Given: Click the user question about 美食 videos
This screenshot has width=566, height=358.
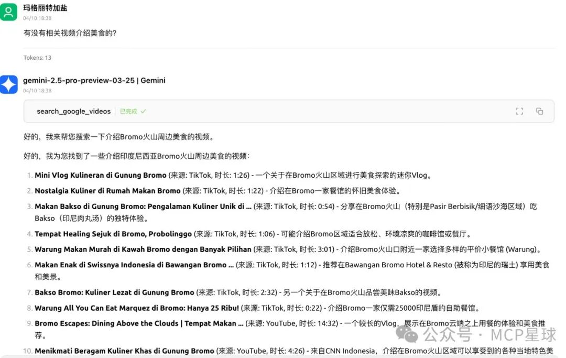Looking at the screenshot, I should 70,33.
